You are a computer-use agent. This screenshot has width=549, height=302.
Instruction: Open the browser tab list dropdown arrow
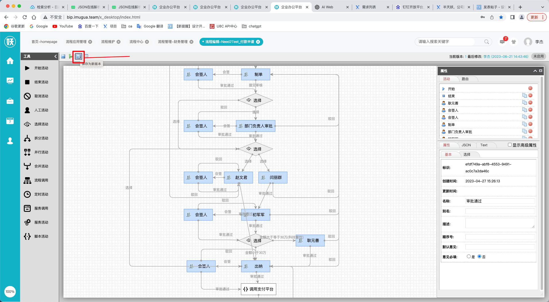(x=542, y=7)
